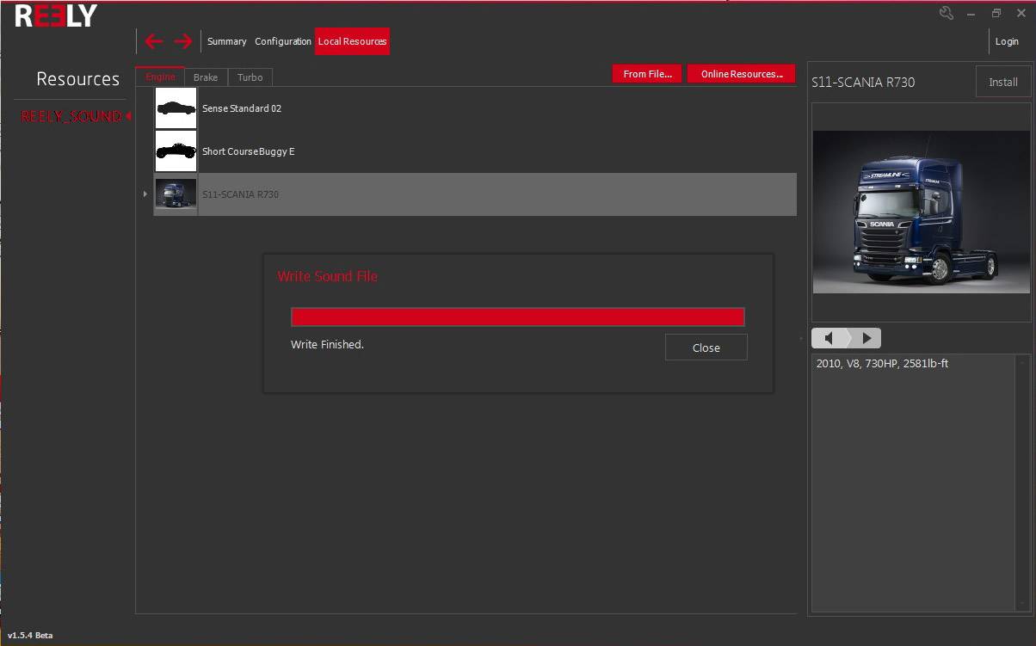The image size is (1036, 646).
Task: Click the back navigation arrow
Action: point(153,40)
